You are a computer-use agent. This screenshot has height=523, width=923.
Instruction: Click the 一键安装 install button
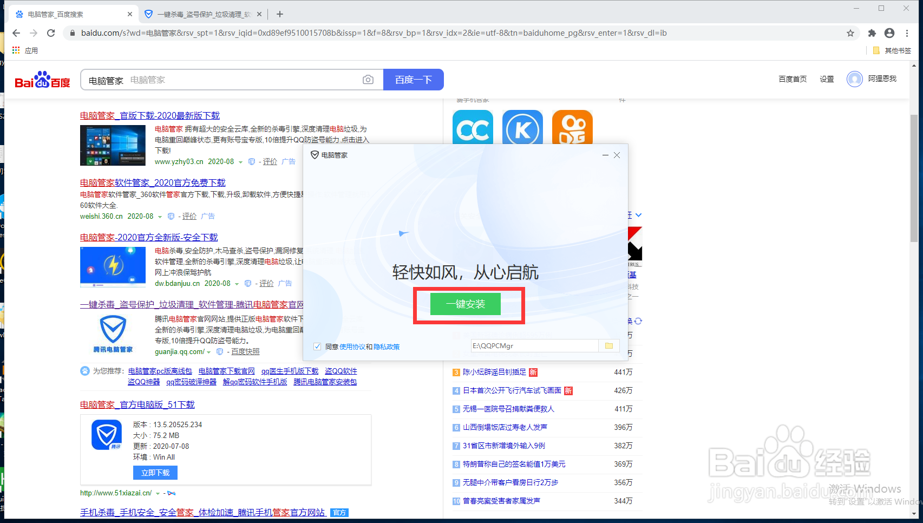click(x=466, y=304)
